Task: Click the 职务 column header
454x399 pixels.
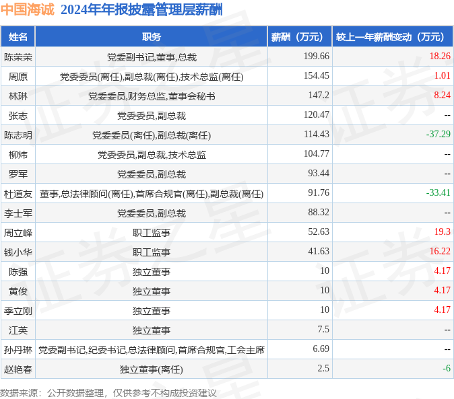Action: (152, 37)
